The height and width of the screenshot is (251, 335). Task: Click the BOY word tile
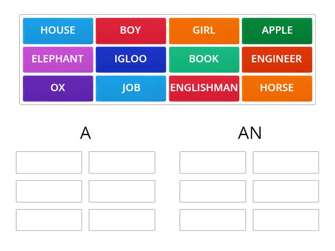[x=131, y=30]
